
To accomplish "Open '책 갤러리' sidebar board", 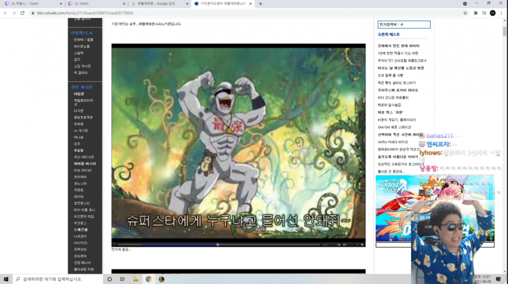I will (x=80, y=72).
